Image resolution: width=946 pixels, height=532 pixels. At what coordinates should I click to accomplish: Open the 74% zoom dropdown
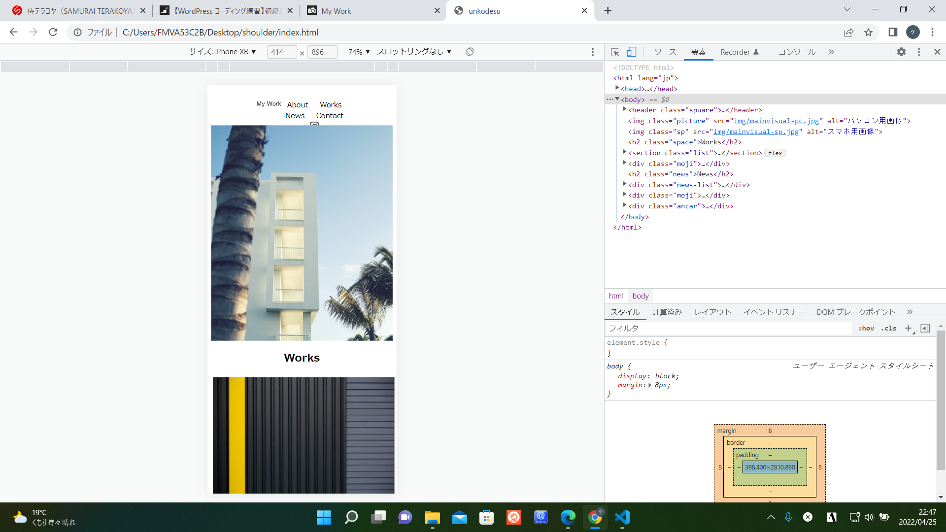point(359,52)
